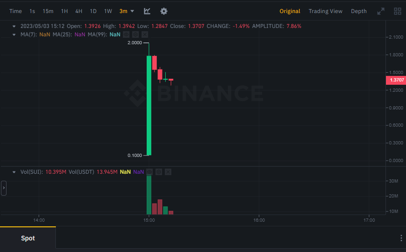Hide the MA indicator using eye icon
Screen dimensions: 406x252
pos(126,34)
